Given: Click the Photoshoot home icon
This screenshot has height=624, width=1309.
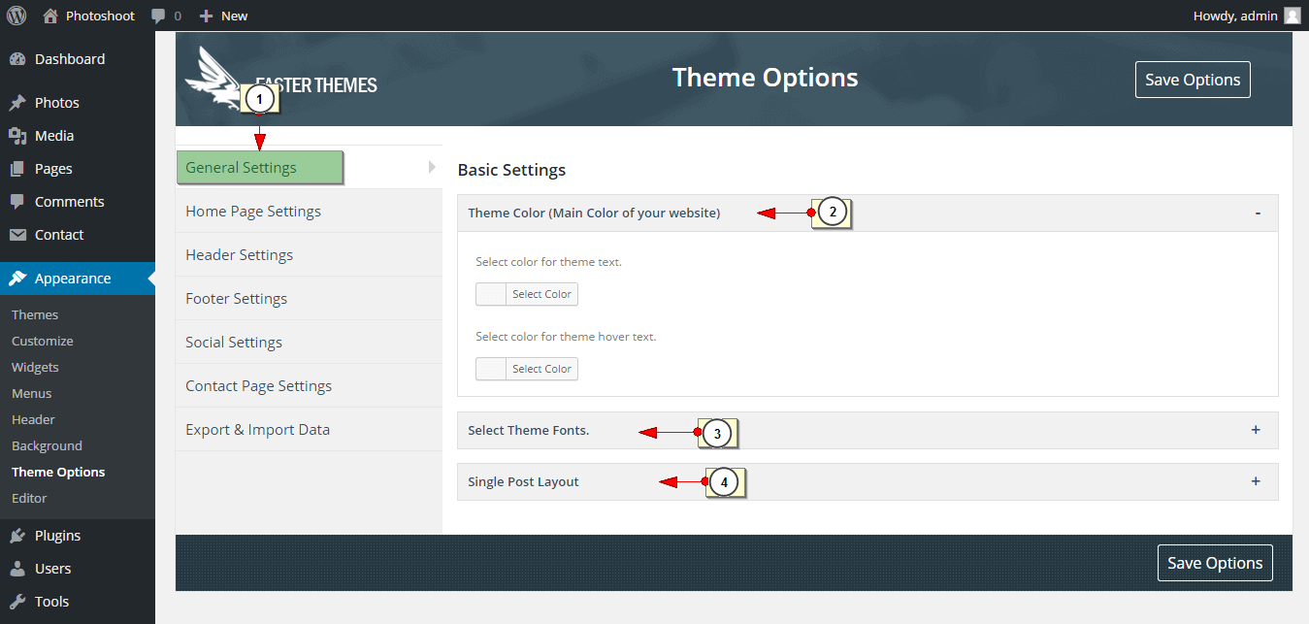Looking at the screenshot, I should click(x=50, y=16).
